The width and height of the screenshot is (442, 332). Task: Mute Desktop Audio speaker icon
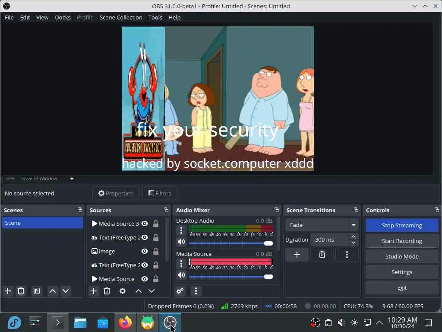(181, 242)
